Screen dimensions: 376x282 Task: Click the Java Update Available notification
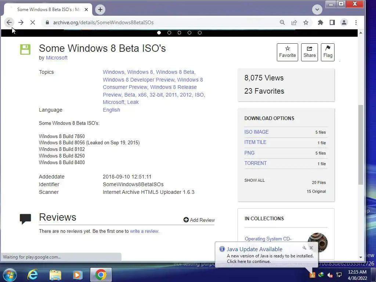(267, 255)
